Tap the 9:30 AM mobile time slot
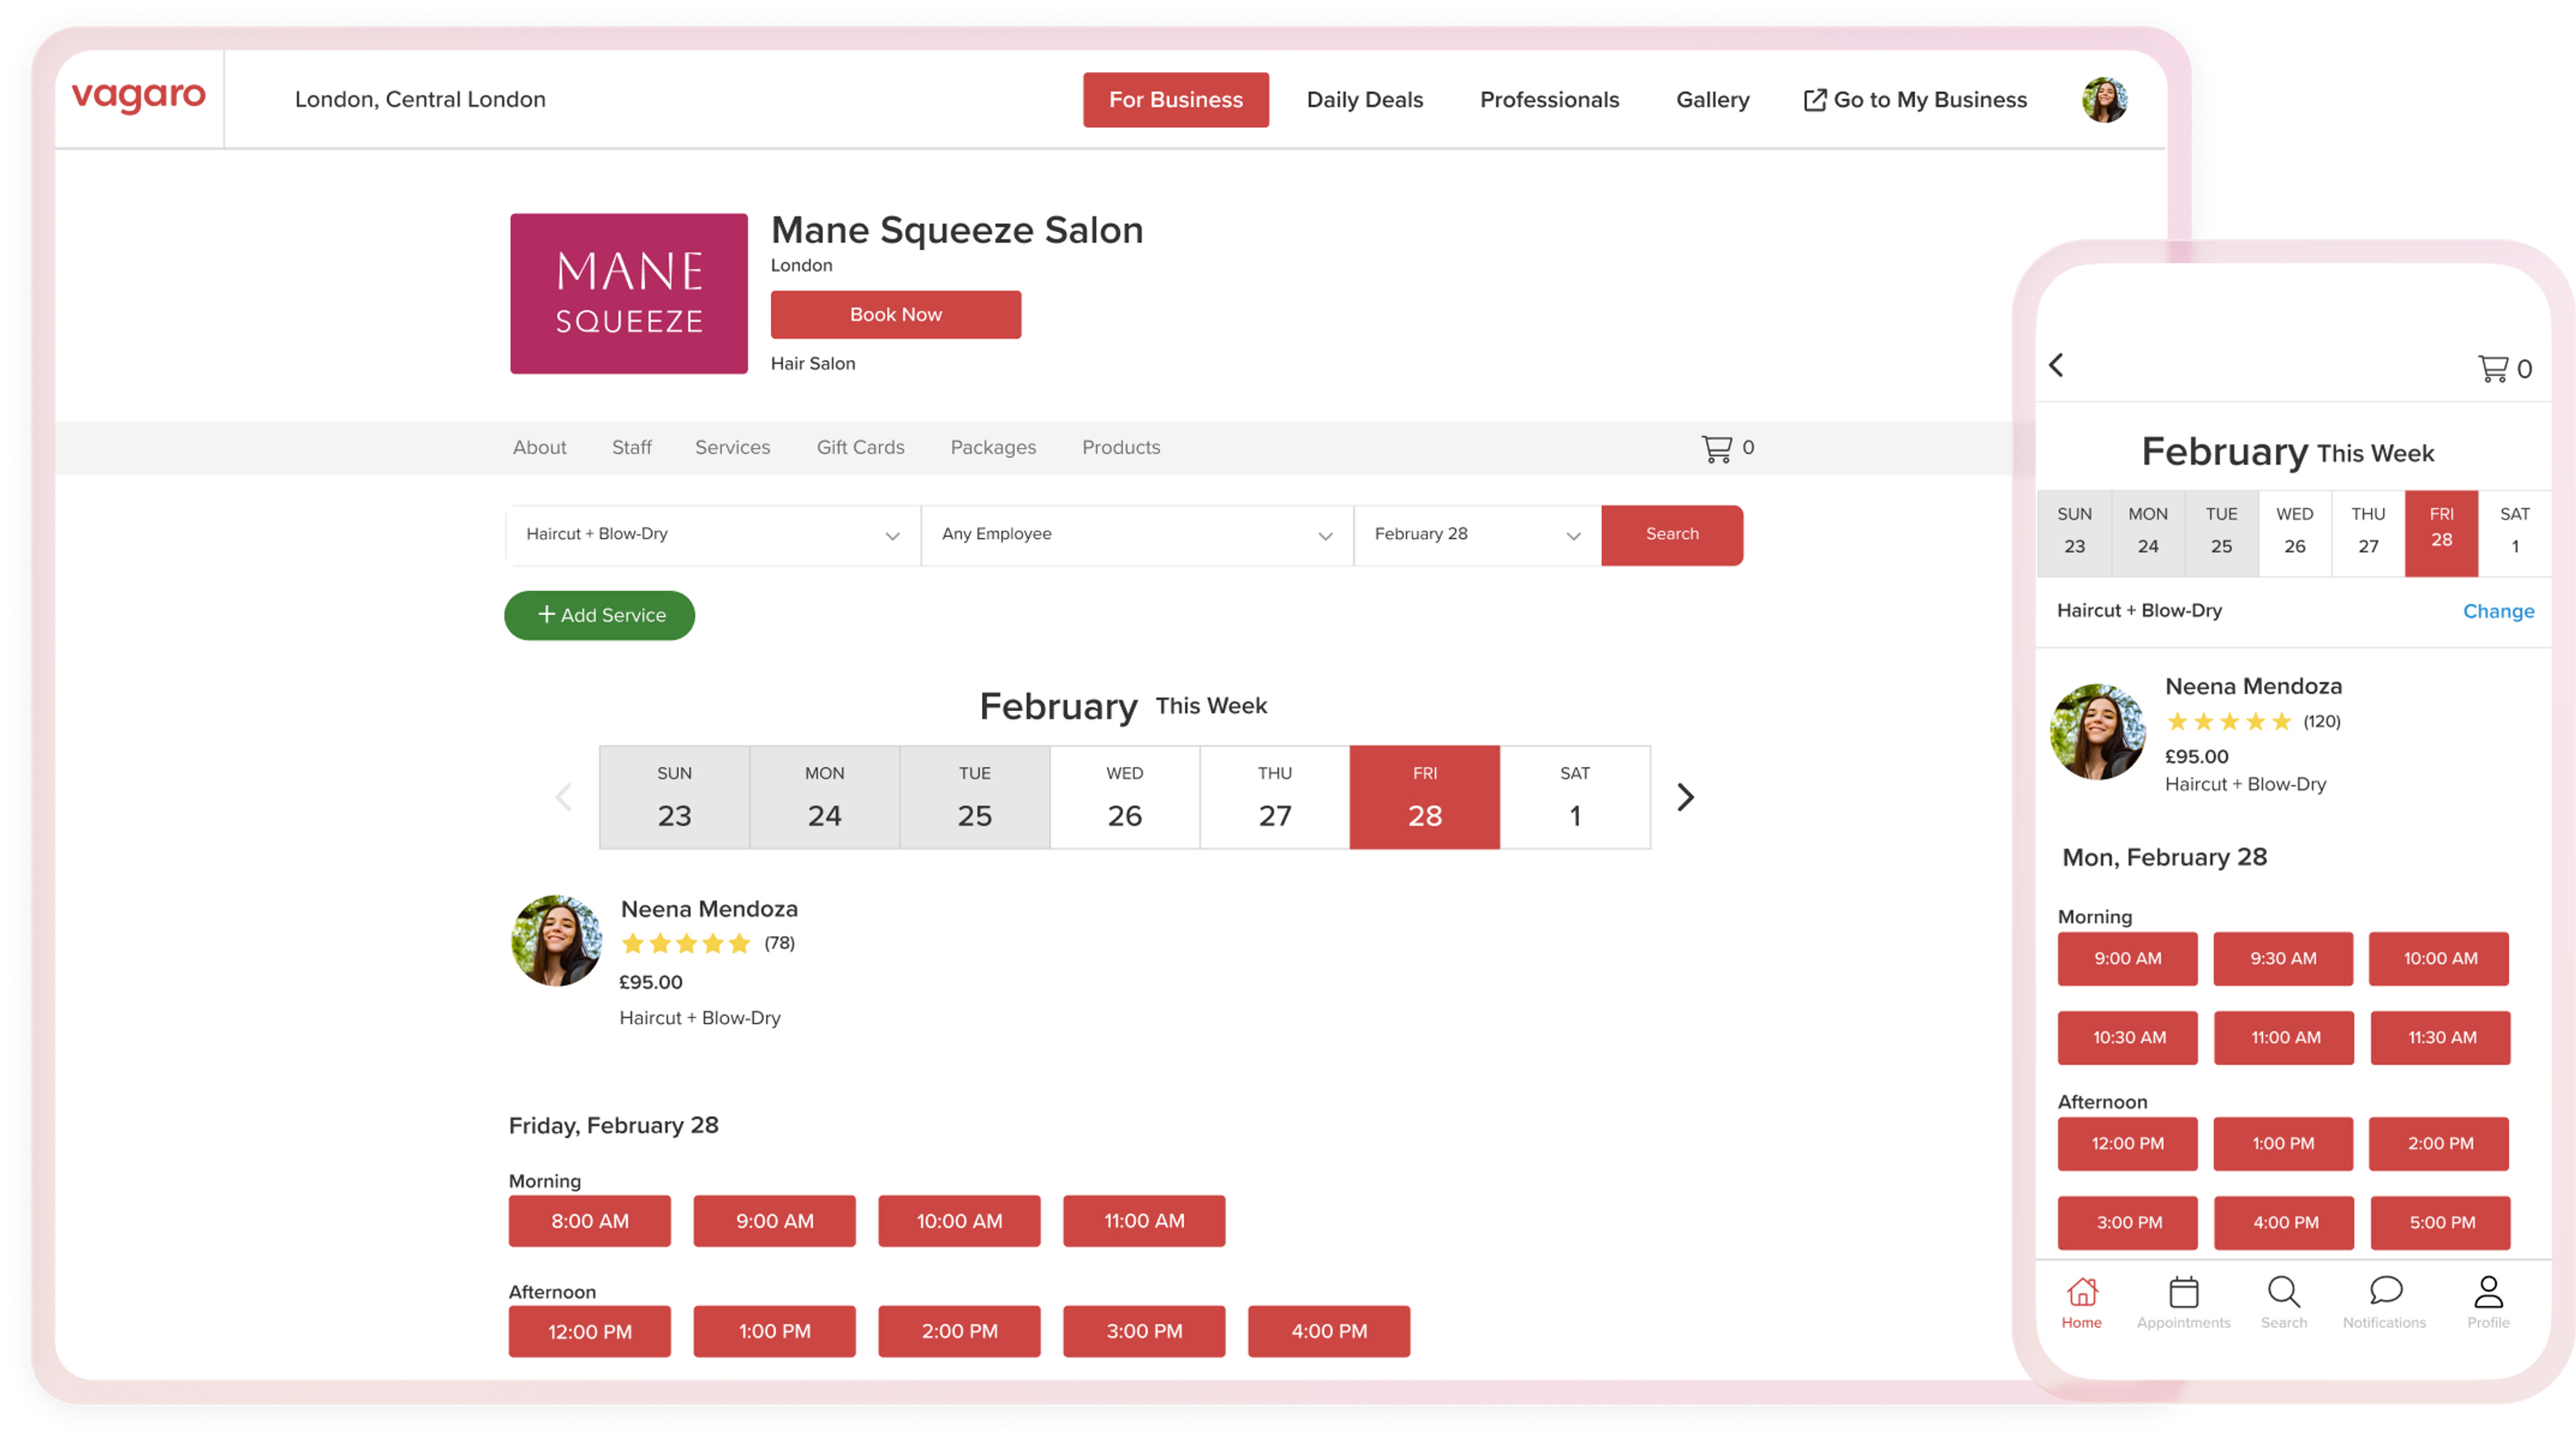Screen dimensions: 2576x1440 click(x=2283, y=959)
